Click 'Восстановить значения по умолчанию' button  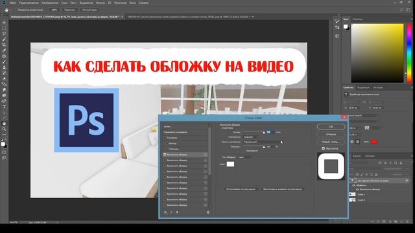point(283,189)
